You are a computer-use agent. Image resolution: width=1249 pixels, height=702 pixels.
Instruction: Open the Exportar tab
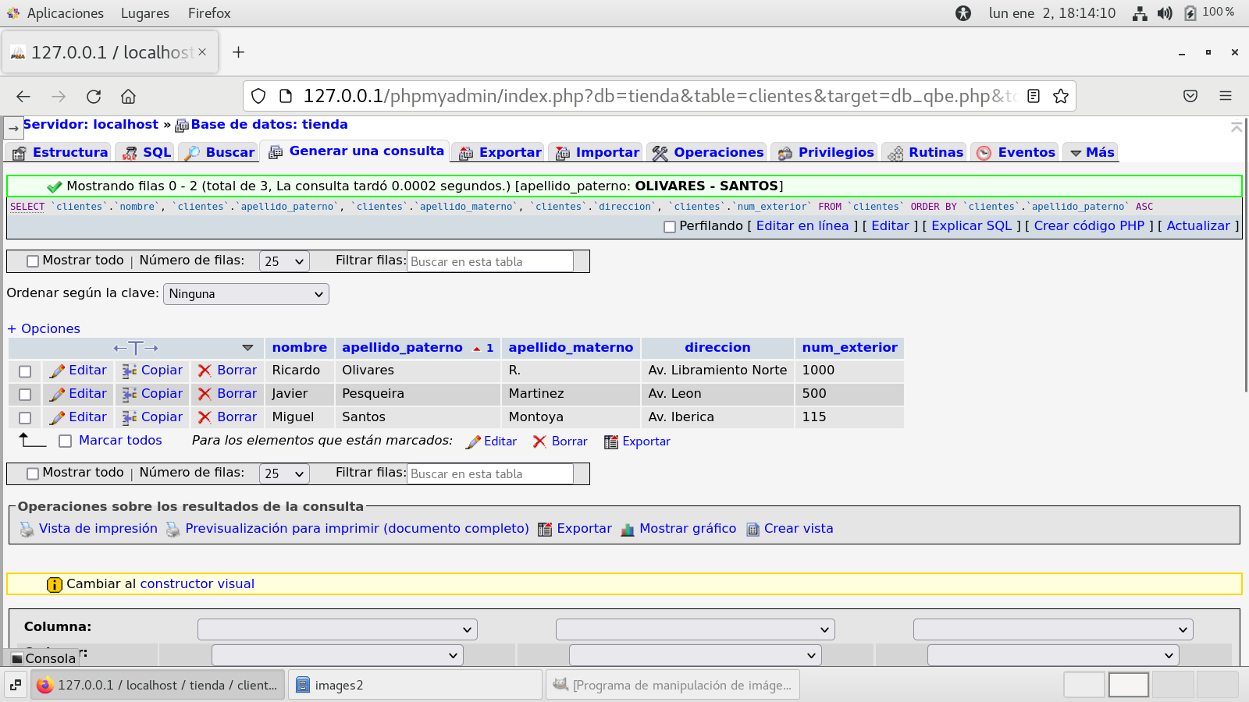pos(500,153)
